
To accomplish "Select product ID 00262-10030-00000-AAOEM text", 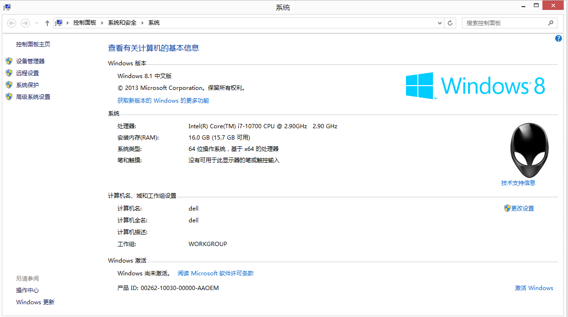I will tap(180, 288).
